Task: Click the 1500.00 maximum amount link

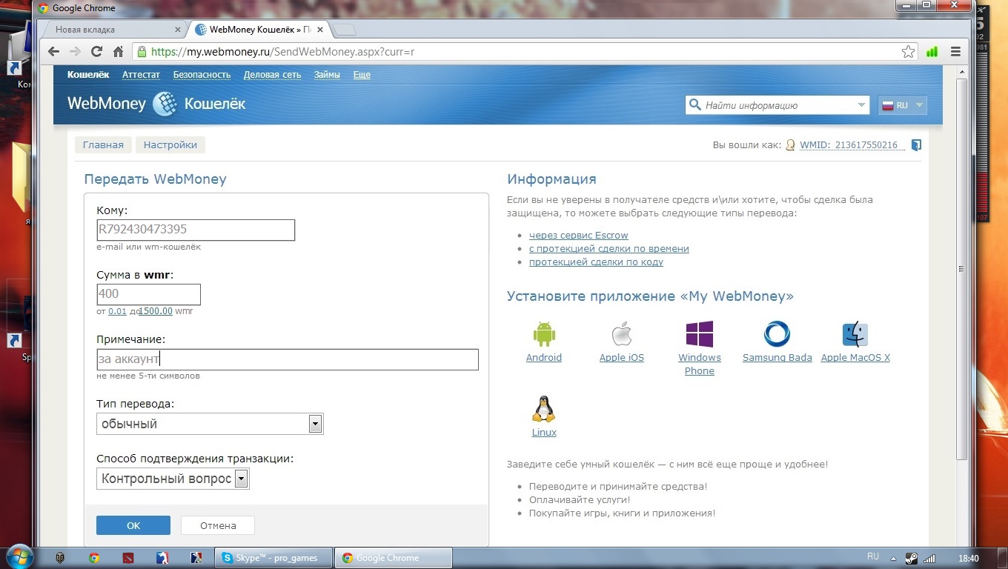Action: pyautogui.click(x=156, y=311)
